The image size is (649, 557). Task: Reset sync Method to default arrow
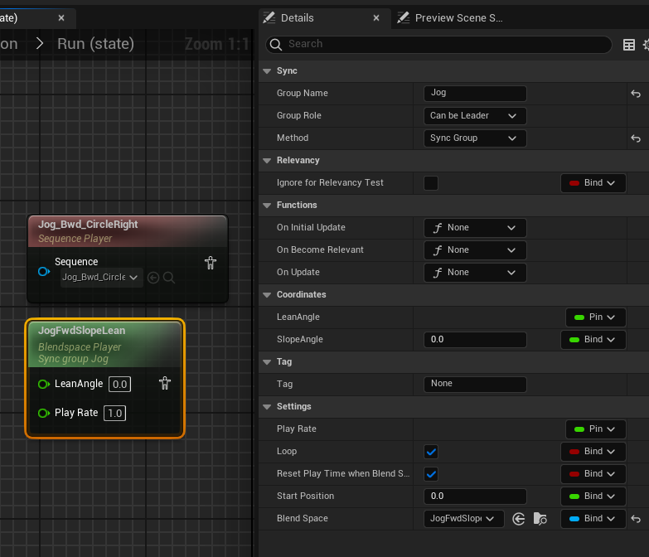(x=636, y=138)
